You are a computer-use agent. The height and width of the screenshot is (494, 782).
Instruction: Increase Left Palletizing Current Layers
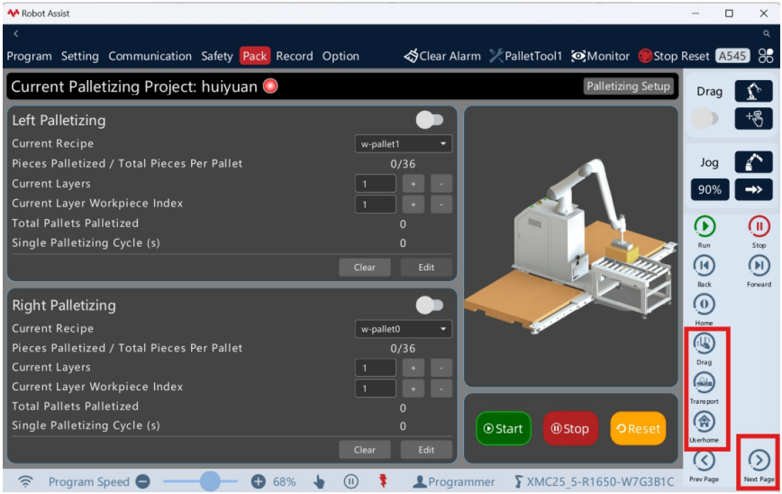pyautogui.click(x=413, y=184)
